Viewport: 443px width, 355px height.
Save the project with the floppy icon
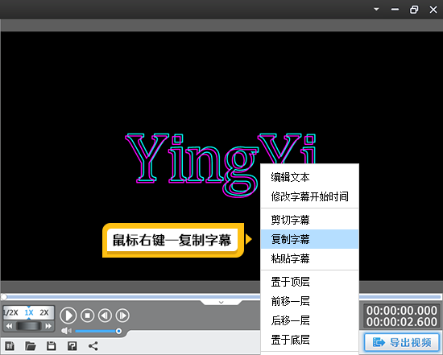[51, 346]
